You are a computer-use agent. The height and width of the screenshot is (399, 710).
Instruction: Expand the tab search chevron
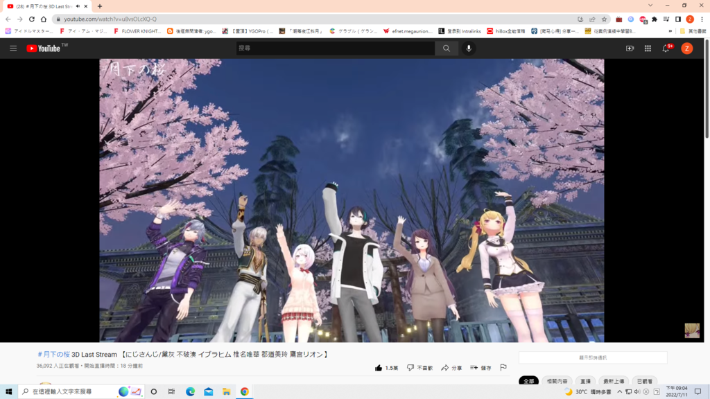point(650,6)
